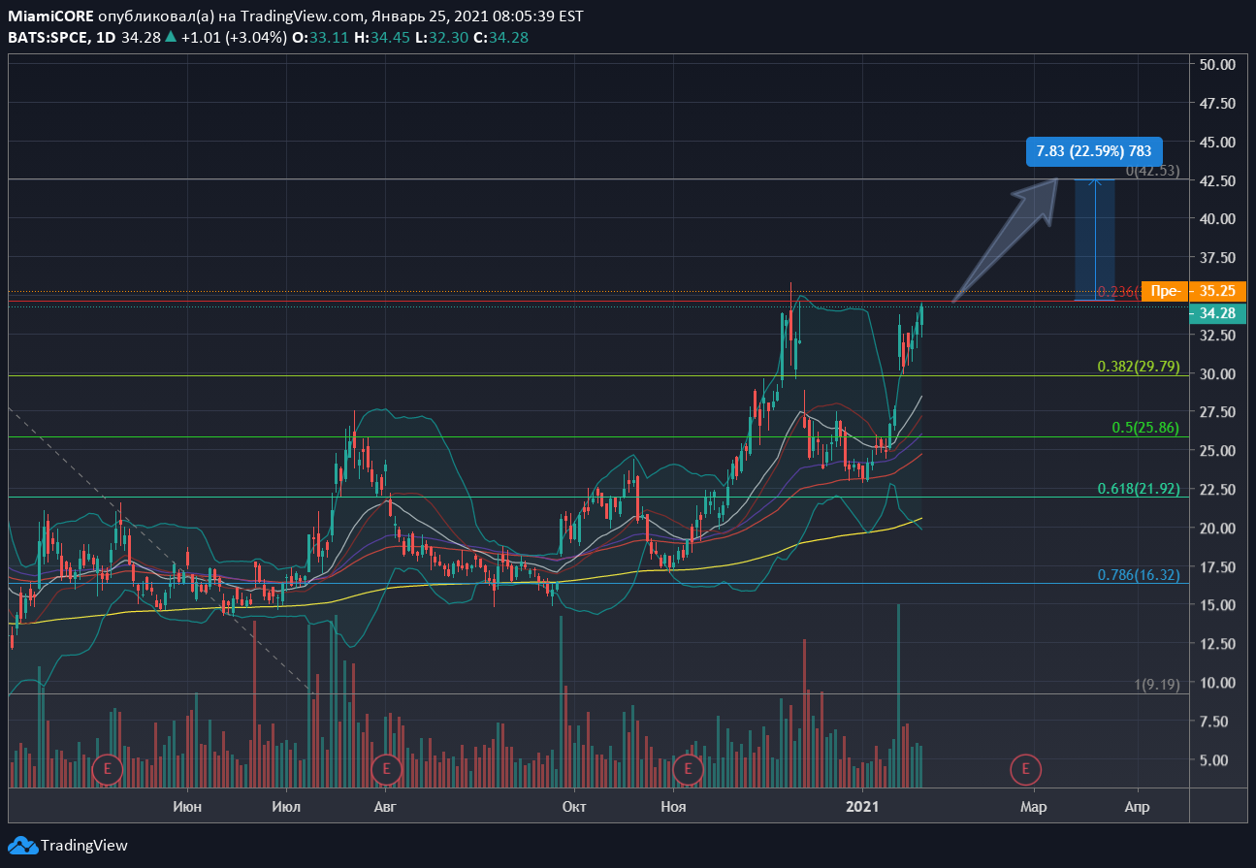
Task: Click the green 34.28 current price tag on axis
Action: (x=1217, y=313)
